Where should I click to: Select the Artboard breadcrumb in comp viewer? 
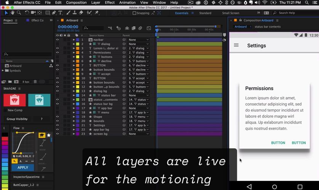click(240, 27)
